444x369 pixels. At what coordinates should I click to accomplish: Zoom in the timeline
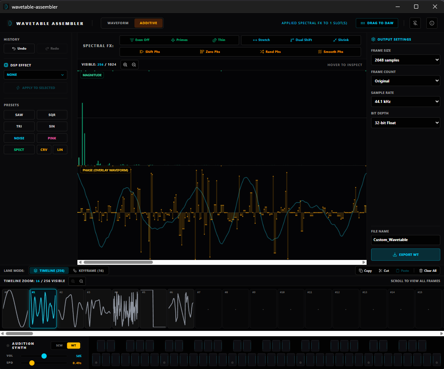[73, 281]
